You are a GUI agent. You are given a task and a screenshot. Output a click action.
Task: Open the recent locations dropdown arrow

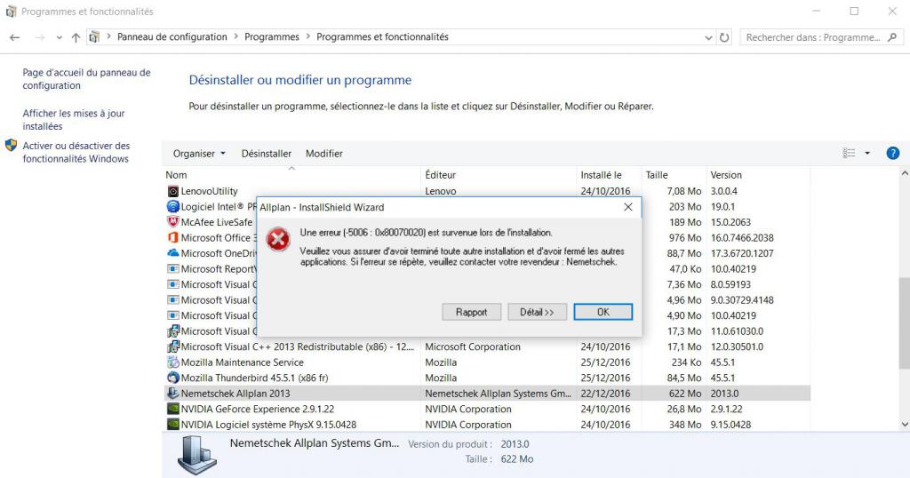click(x=60, y=37)
